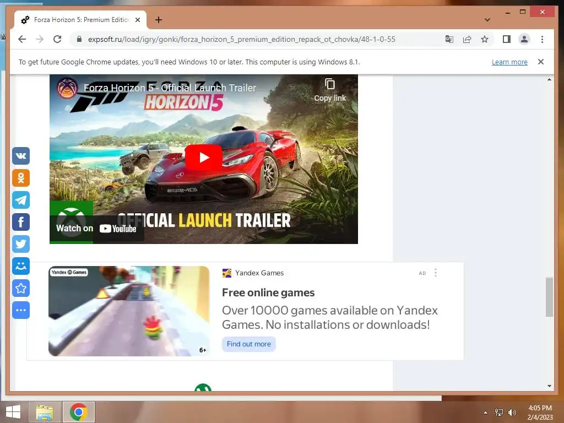Toggle Chrome side panel
This screenshot has height=423, width=564.
[507, 39]
